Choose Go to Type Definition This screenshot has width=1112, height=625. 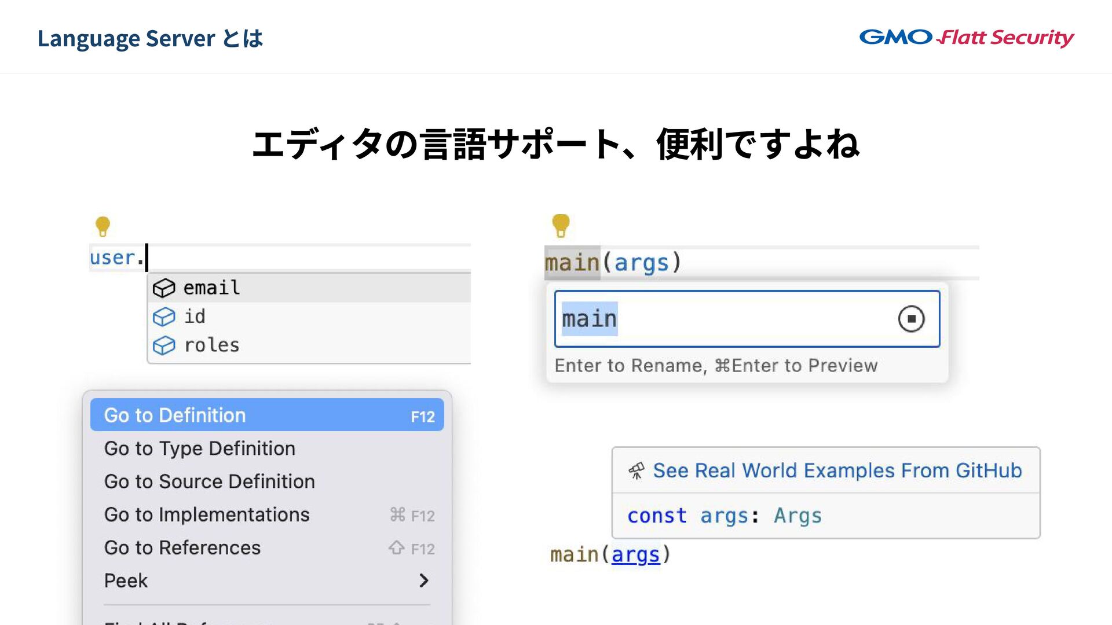click(x=200, y=448)
